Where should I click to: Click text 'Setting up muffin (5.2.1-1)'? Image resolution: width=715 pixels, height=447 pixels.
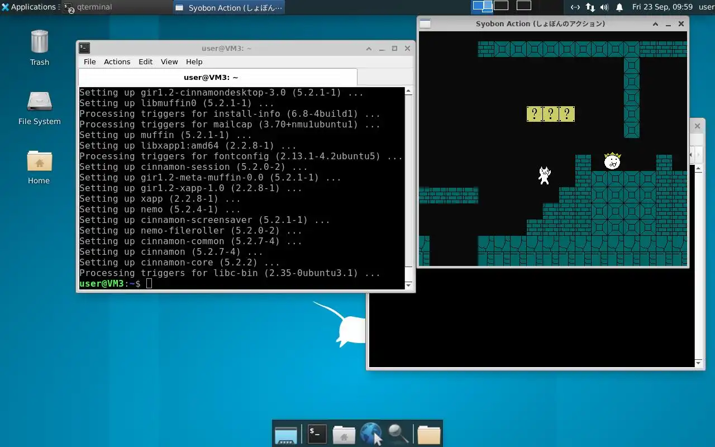click(x=165, y=135)
